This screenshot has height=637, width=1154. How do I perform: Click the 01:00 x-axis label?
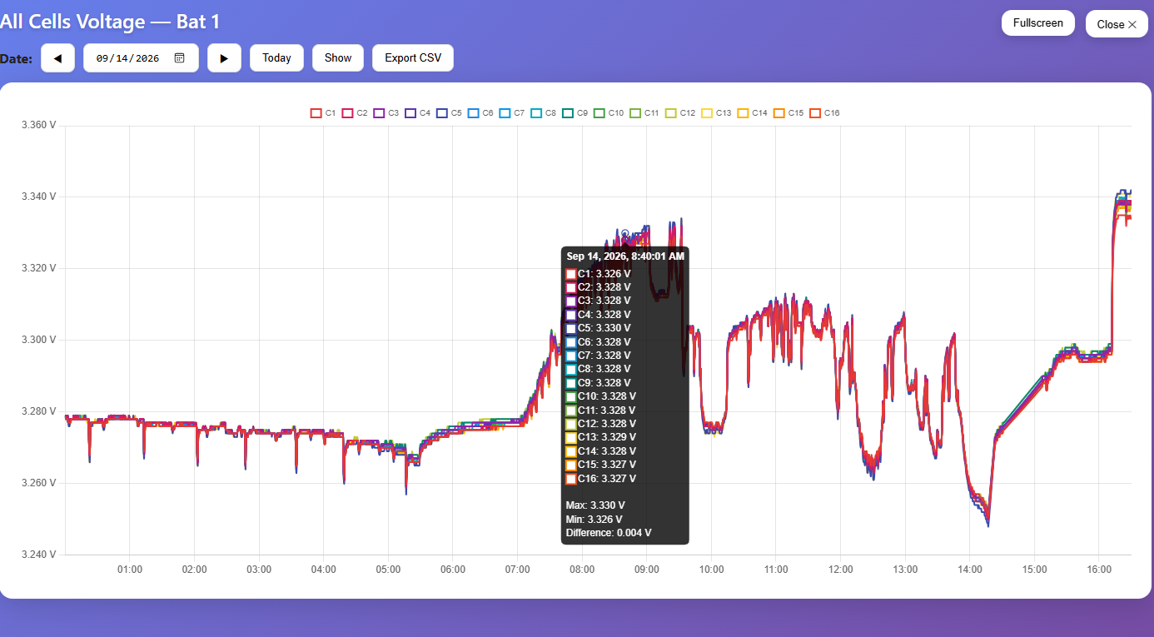point(130,570)
